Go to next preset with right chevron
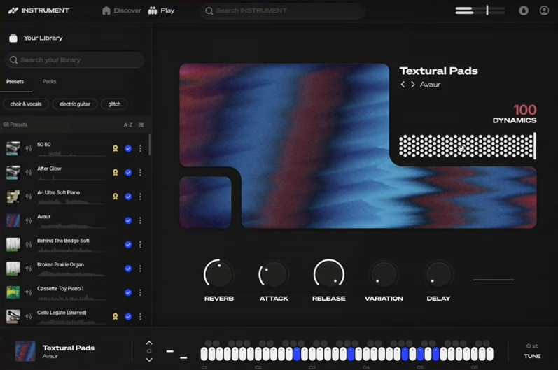558x370 pixels. [413, 85]
